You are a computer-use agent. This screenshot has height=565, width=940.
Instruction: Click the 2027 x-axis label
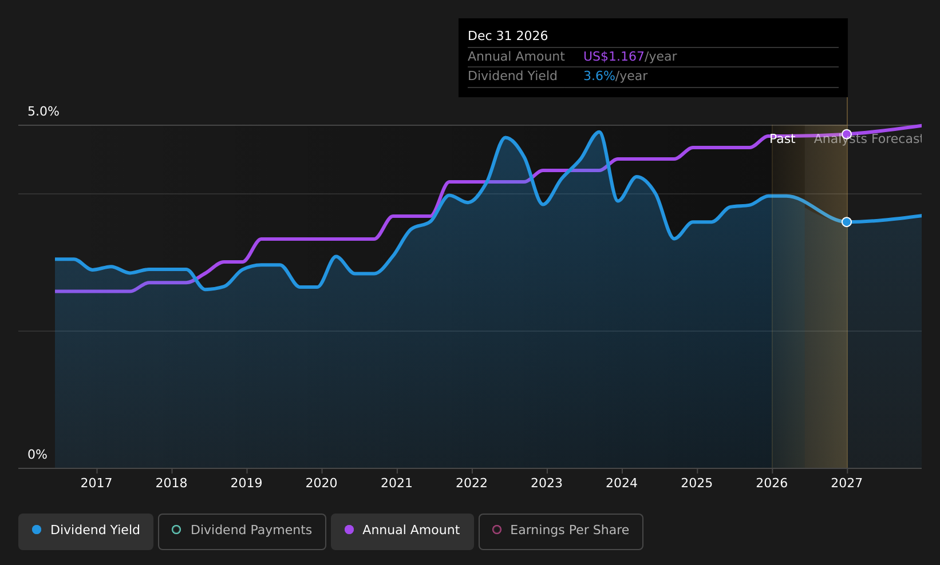pos(847,483)
